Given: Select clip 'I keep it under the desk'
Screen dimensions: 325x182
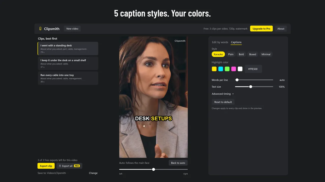Looking at the screenshot, I should [x=68, y=63].
